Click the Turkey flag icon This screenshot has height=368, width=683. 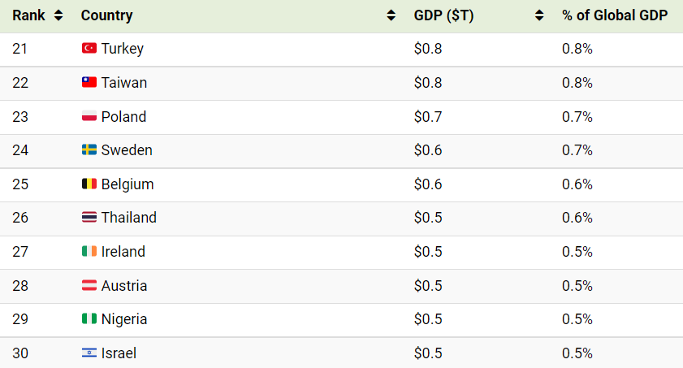coord(89,48)
